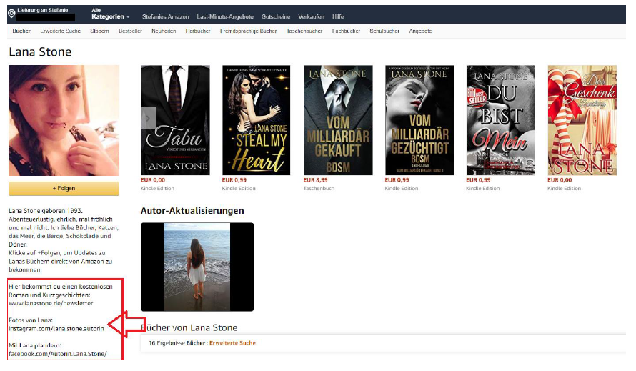Click the Bücher von Lana Stone heading

[189, 327]
